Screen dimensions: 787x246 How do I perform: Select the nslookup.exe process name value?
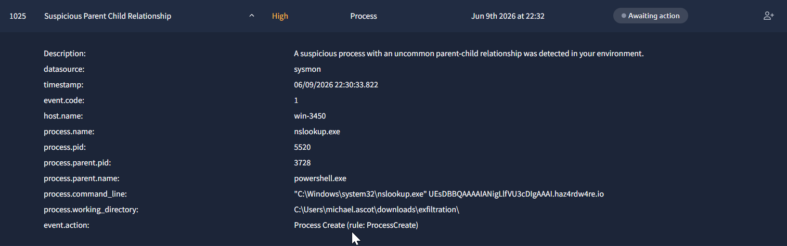click(317, 132)
